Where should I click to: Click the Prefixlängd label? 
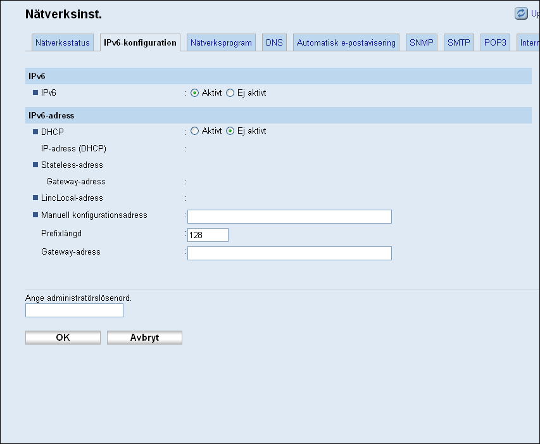click(x=61, y=234)
